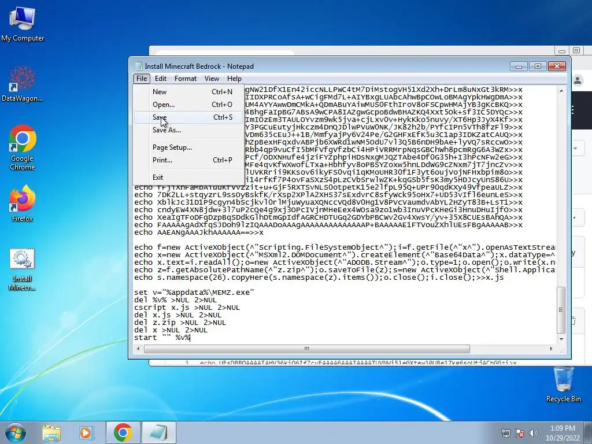Click the line starting 'echo z=f.getAbsolutePathName'

click(345, 270)
